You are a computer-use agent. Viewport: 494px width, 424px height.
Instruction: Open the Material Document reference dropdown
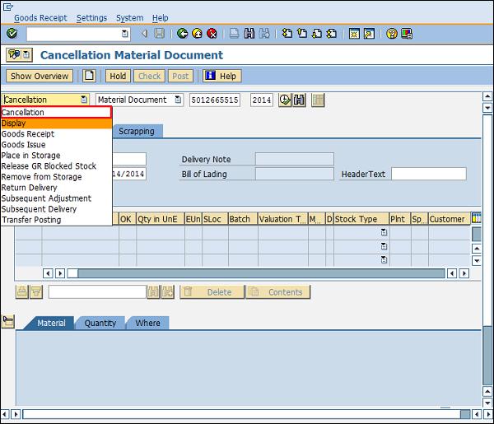[x=184, y=100]
